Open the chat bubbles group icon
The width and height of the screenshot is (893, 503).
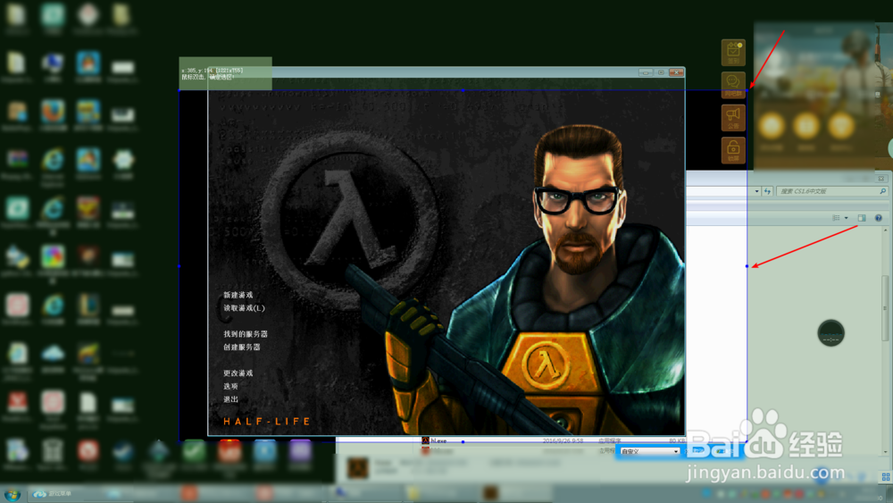733,85
